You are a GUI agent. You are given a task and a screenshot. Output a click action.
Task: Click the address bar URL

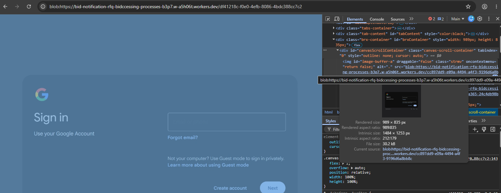(x=176, y=7)
